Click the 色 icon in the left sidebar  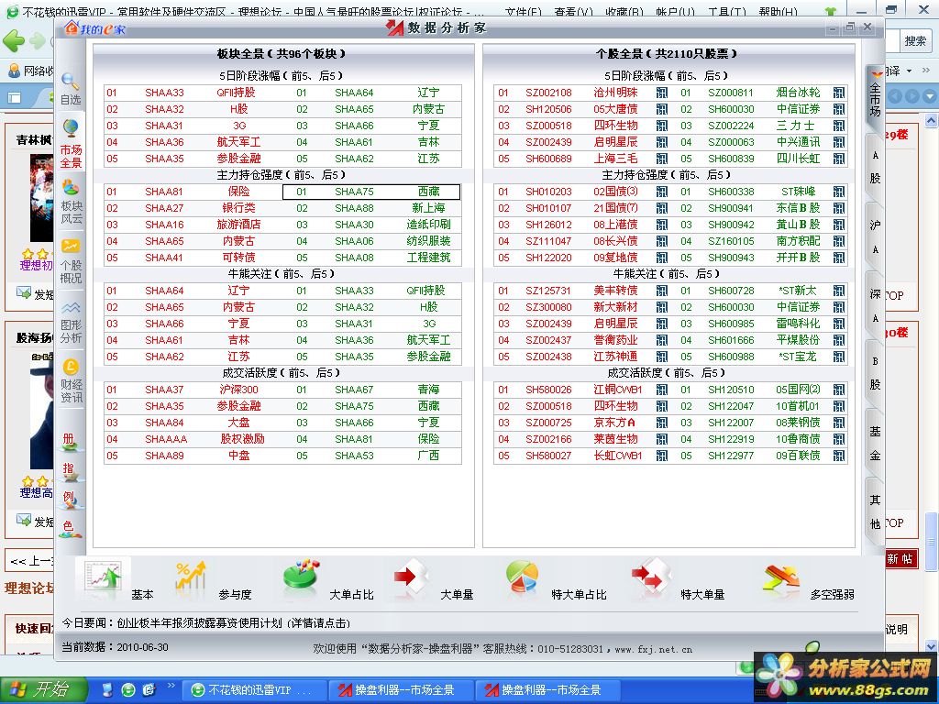pyautogui.click(x=69, y=527)
